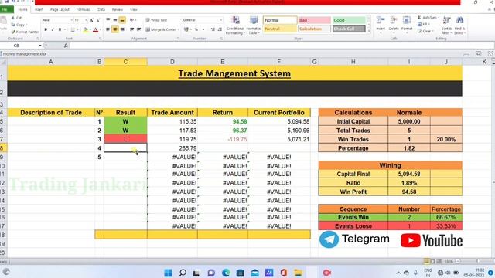The image size is (495, 278).
Task: Switch to the Review ribbon tab
Action: pyautogui.click(x=117, y=10)
